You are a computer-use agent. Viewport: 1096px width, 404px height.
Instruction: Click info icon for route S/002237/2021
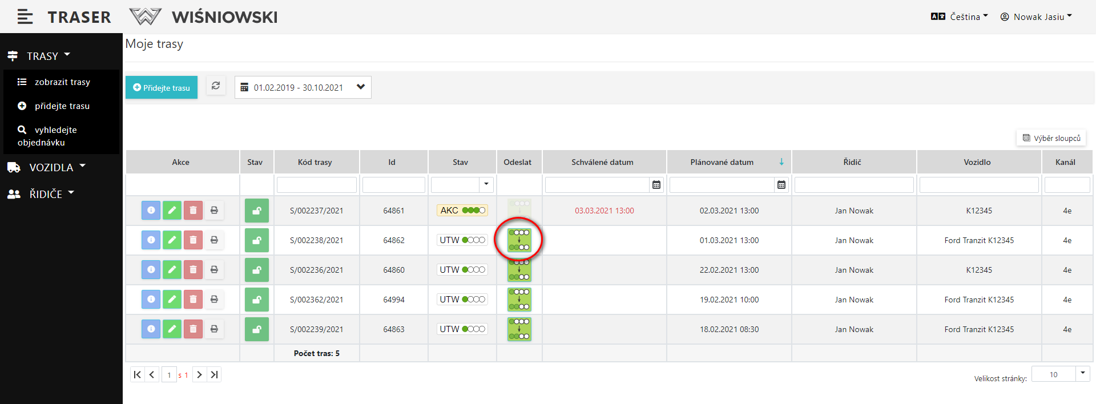pos(151,211)
